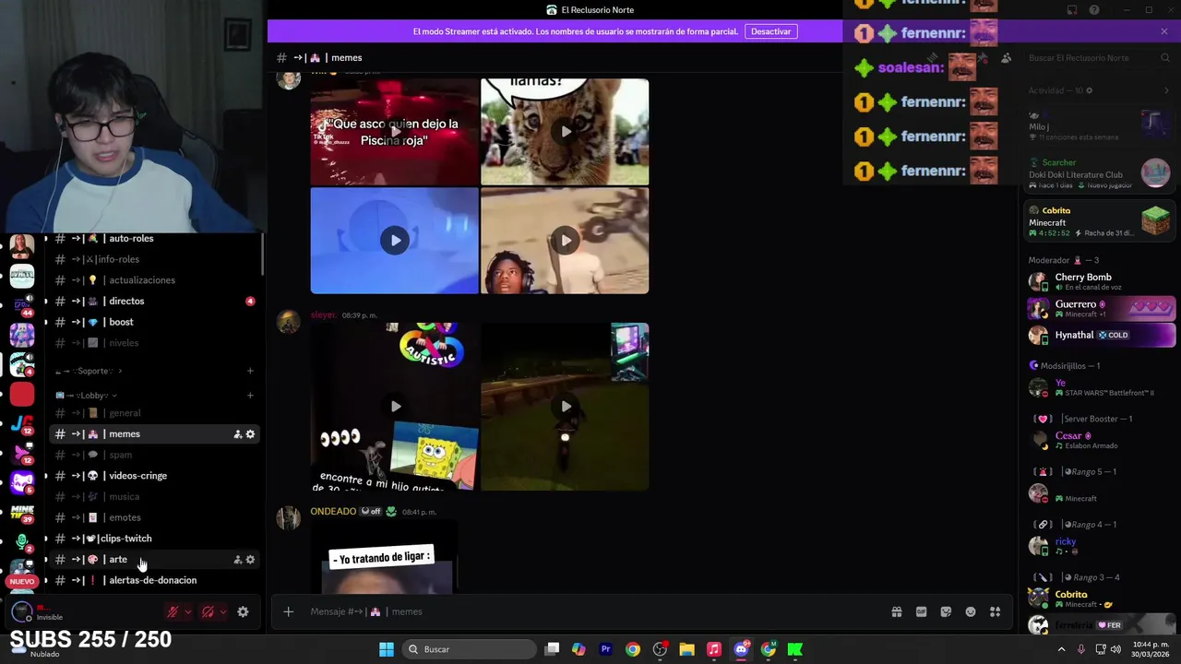Open ricky member profile
This screenshot has height=664, width=1181.
click(x=1100, y=546)
